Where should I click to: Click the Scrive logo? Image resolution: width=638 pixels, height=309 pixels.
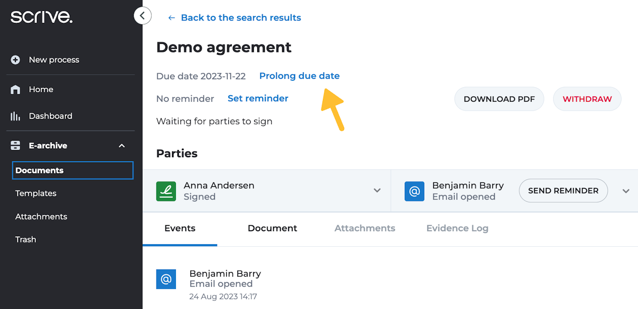pyautogui.click(x=41, y=16)
